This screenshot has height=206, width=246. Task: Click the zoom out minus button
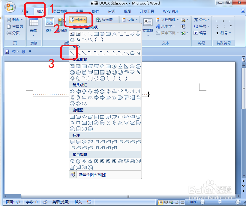[x=202, y=202]
